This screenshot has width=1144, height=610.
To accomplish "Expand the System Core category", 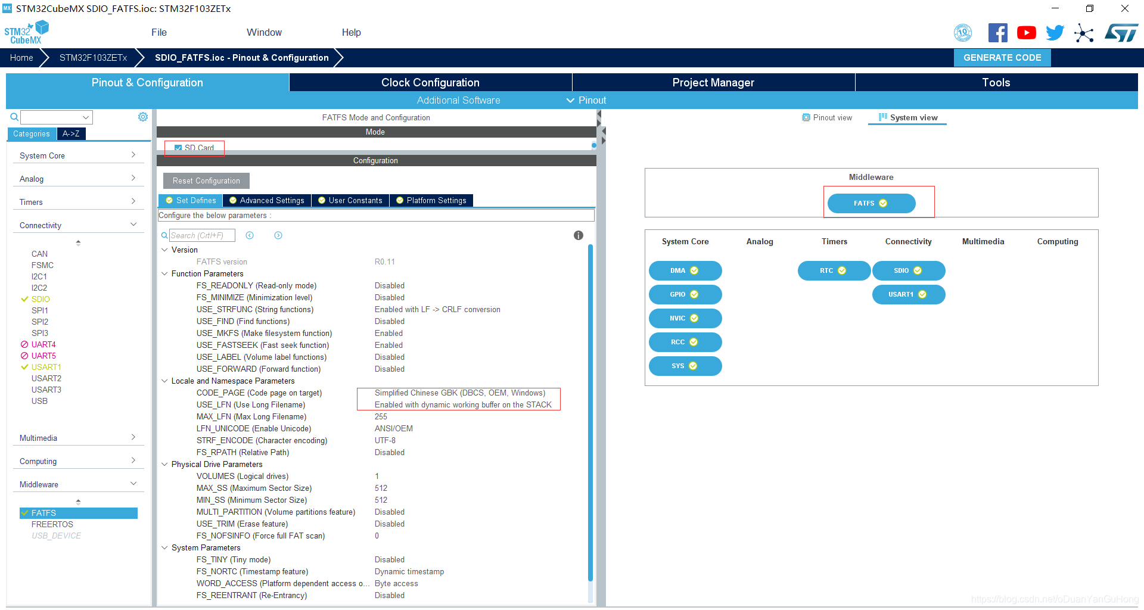I will point(78,155).
